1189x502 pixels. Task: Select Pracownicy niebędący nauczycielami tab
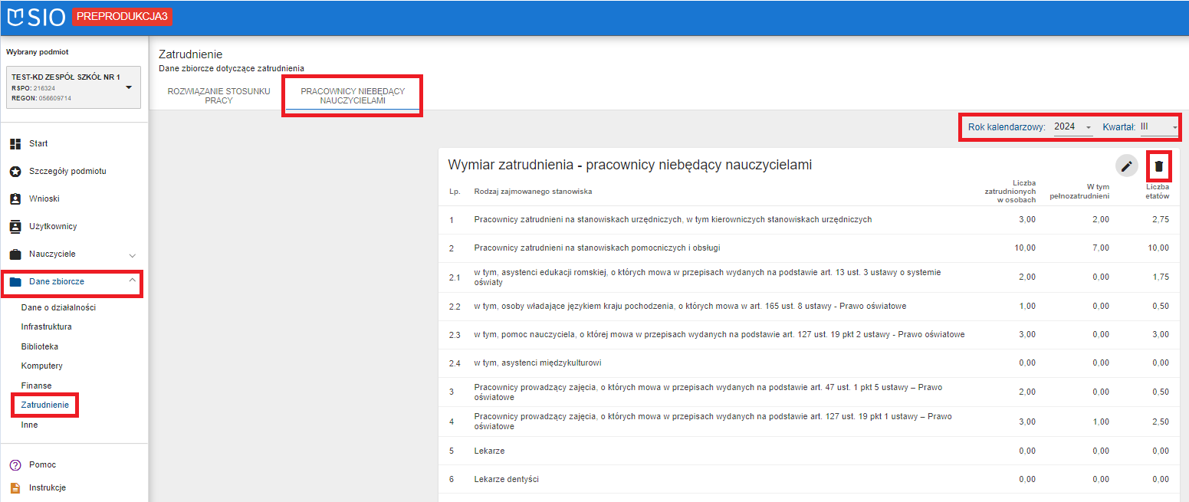tap(353, 96)
